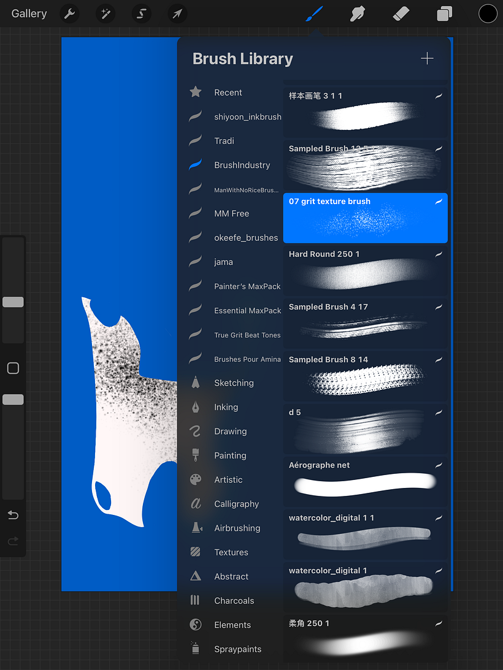
Task: Choose the Sampled Brush 13 brush
Action: tap(365, 166)
